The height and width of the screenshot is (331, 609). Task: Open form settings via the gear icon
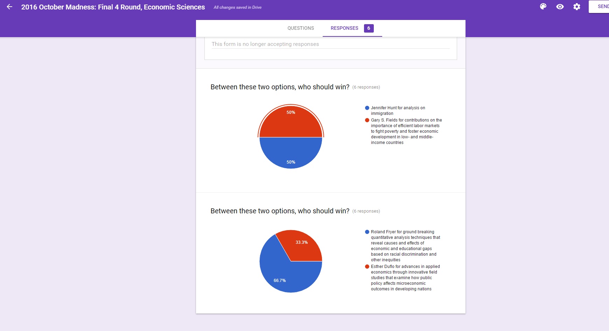point(576,7)
